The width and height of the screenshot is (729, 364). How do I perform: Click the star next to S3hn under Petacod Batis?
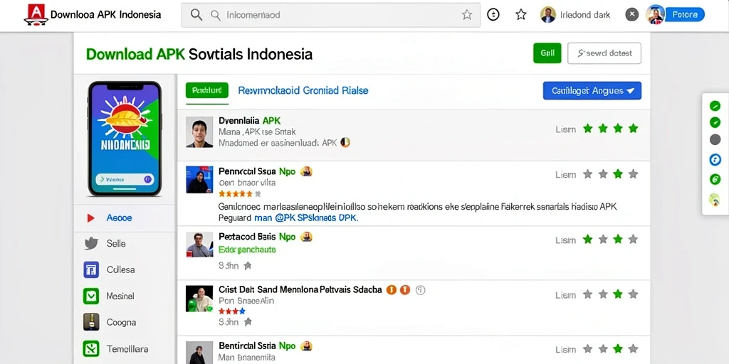(x=247, y=266)
